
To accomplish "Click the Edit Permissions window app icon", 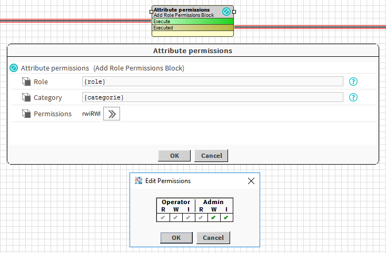I will (139, 180).
